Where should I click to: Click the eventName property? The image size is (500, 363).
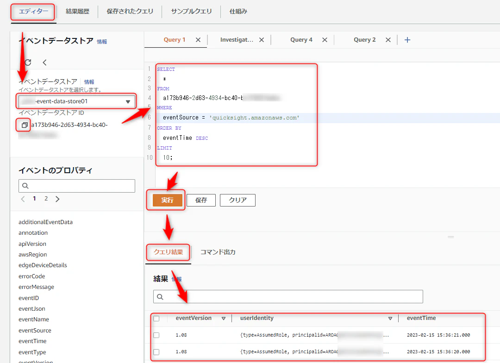[34, 319]
